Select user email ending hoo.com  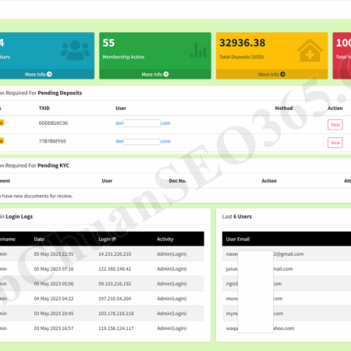tap(260, 328)
